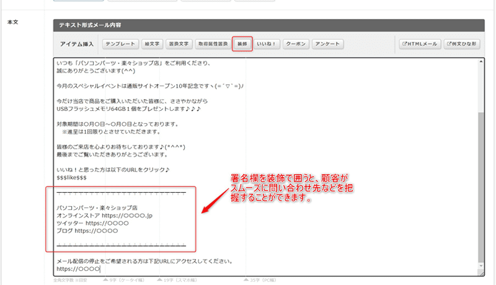
Task: Click the 35字（PC幅） width marker
Action: [261, 280]
